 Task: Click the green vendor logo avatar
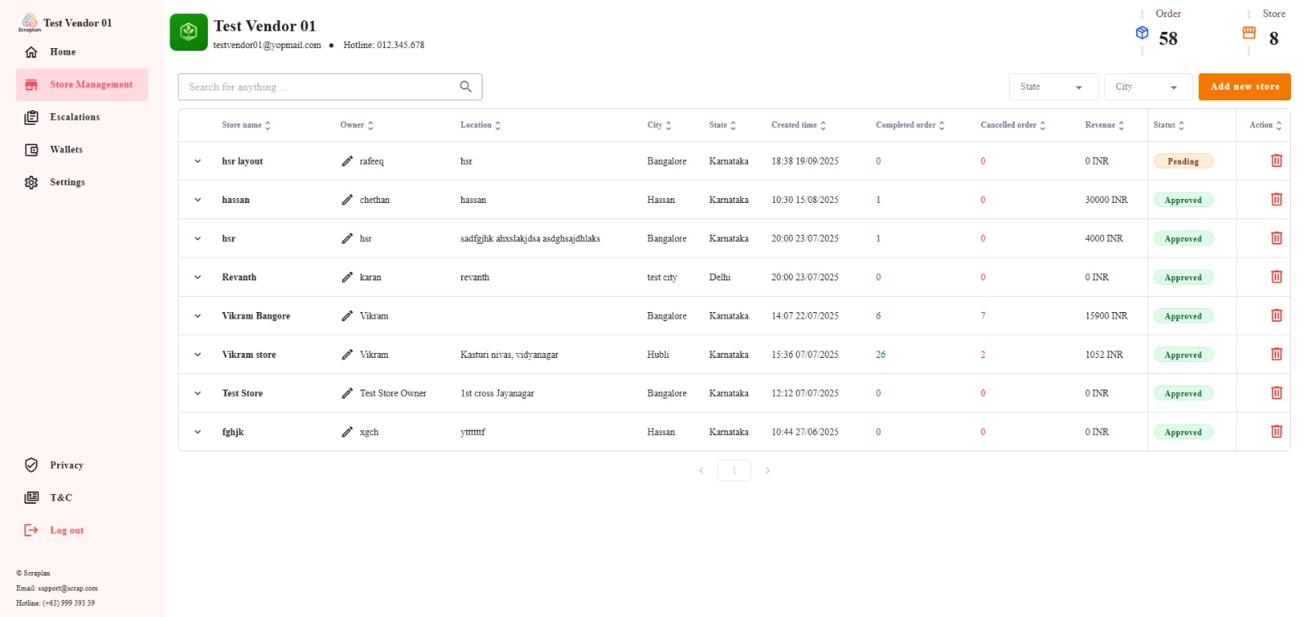(188, 33)
